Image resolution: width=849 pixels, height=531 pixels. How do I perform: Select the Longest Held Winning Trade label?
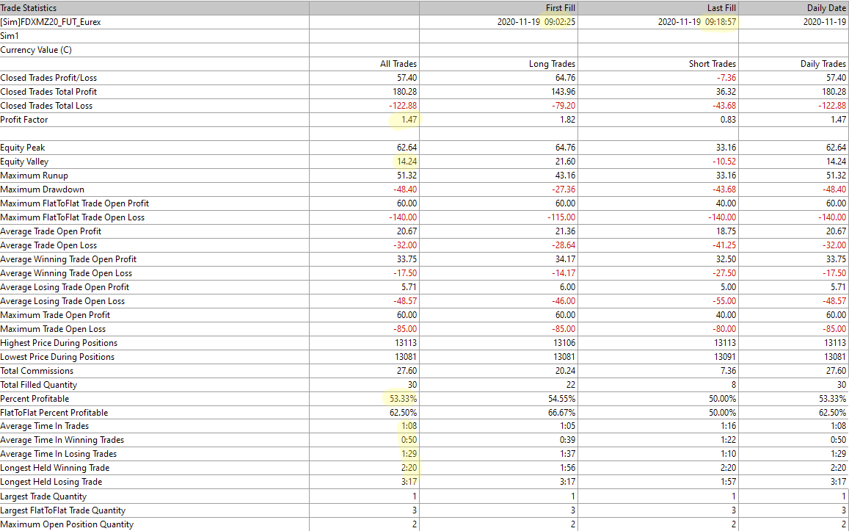[55, 468]
